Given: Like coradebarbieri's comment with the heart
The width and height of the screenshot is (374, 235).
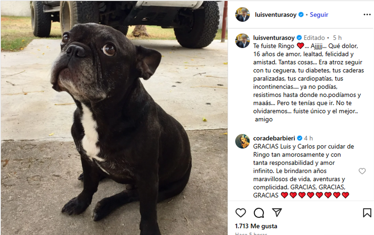Looking at the screenshot, I should pyautogui.click(x=362, y=171).
